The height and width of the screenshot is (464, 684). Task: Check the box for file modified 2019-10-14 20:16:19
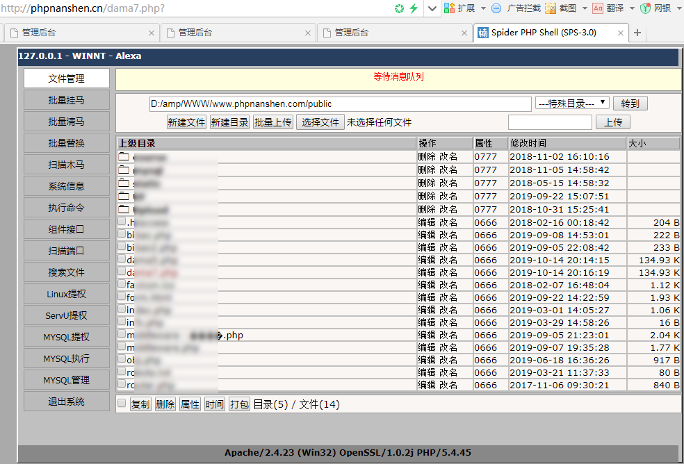coord(122,272)
